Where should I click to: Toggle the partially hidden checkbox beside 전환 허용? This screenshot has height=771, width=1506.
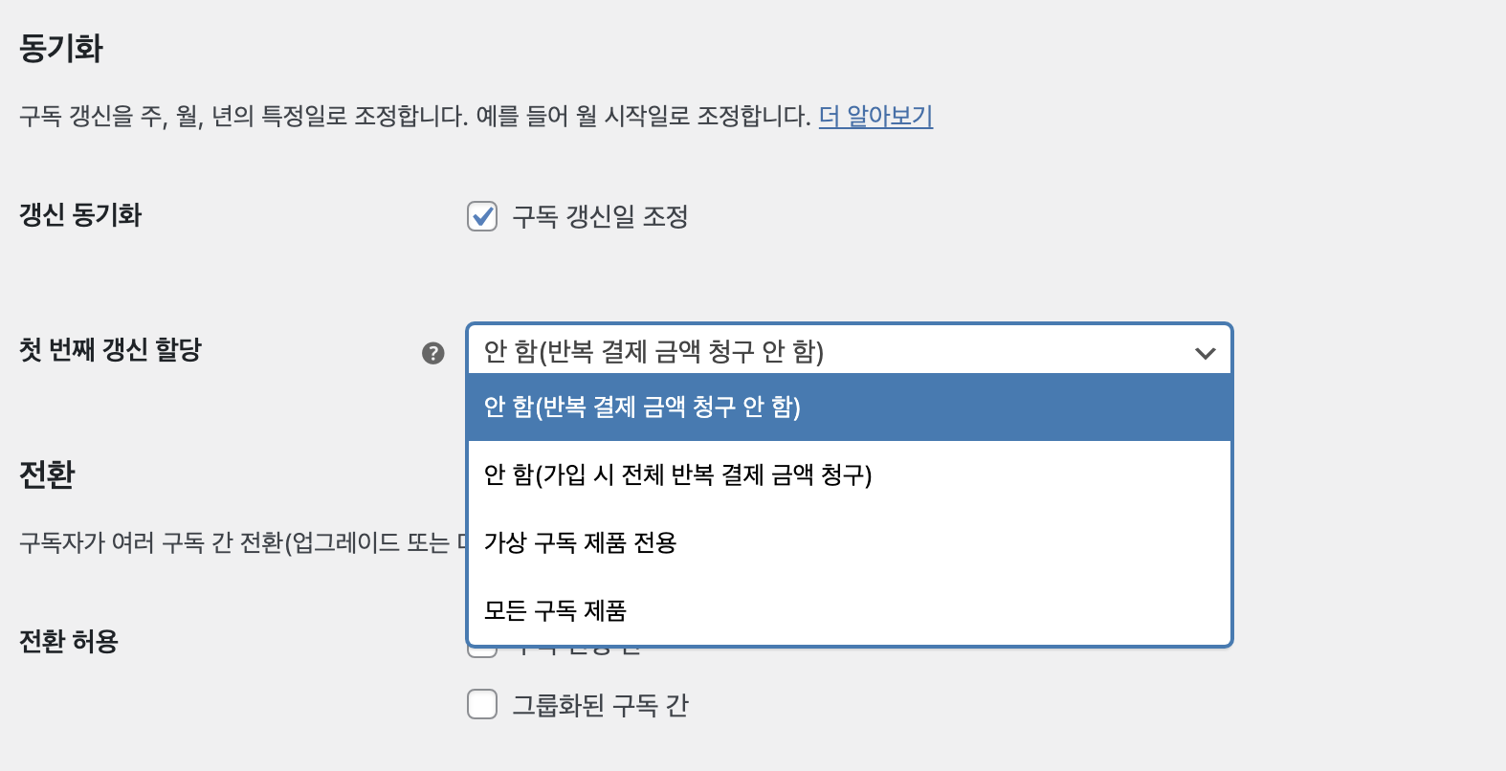[482, 652]
